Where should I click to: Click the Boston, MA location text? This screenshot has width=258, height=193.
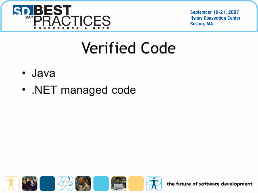pos(202,24)
